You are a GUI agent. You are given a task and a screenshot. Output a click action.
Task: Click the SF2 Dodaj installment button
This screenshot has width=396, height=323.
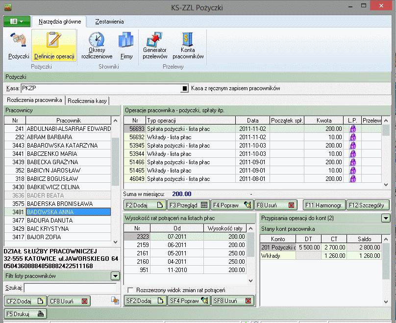tap(145, 300)
